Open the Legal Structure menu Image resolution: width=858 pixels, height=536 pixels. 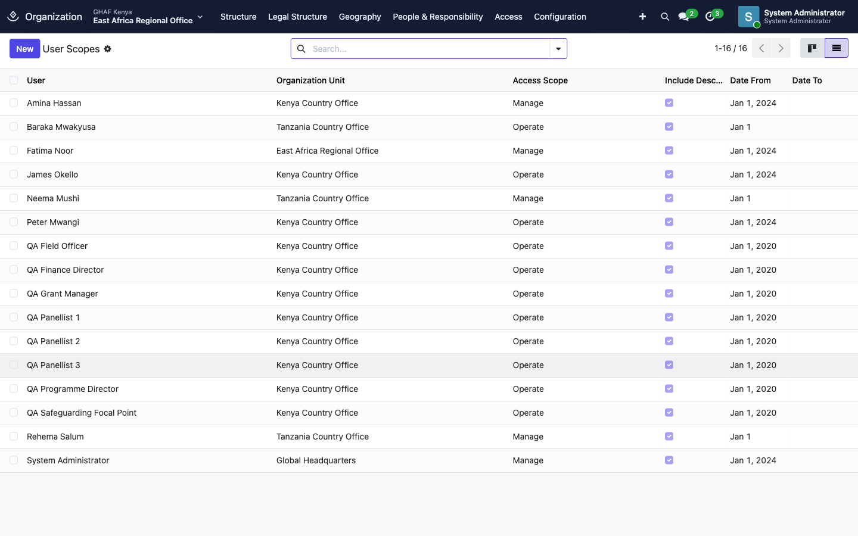point(297,17)
